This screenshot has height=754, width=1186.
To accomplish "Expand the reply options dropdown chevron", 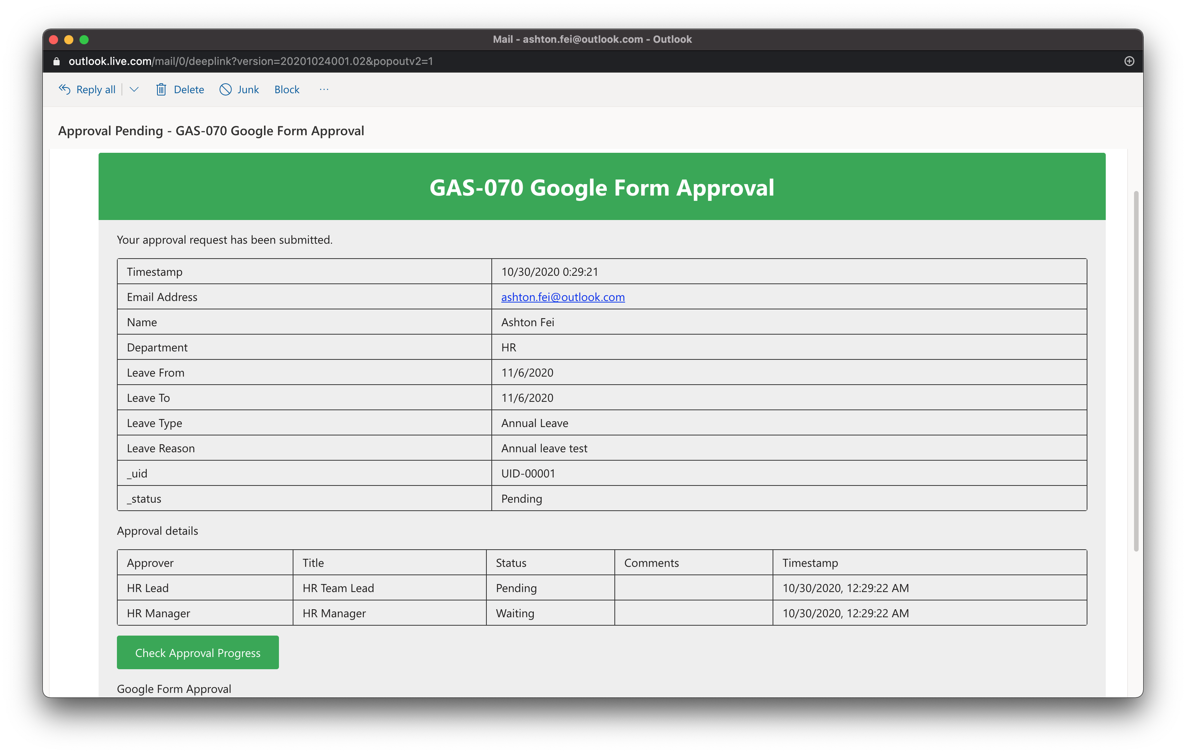I will pyautogui.click(x=134, y=89).
